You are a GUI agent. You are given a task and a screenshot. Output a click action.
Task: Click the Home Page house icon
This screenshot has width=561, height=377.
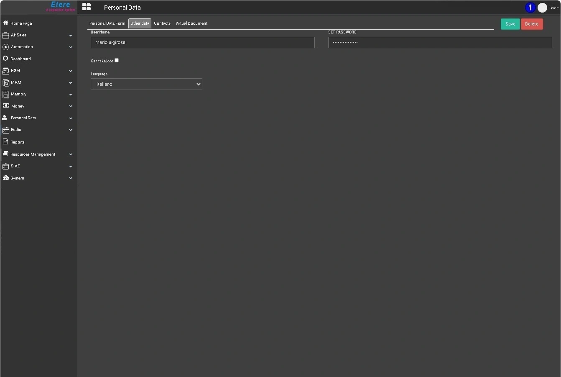click(x=5, y=23)
